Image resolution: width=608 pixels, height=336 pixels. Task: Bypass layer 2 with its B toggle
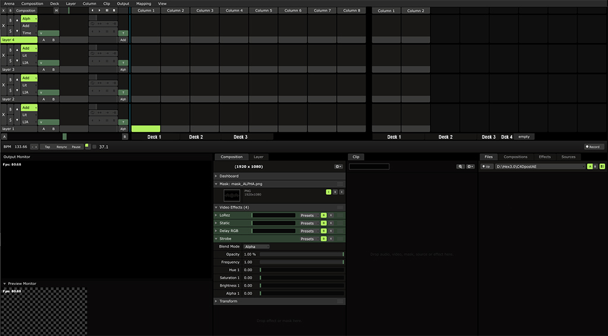tap(11, 80)
